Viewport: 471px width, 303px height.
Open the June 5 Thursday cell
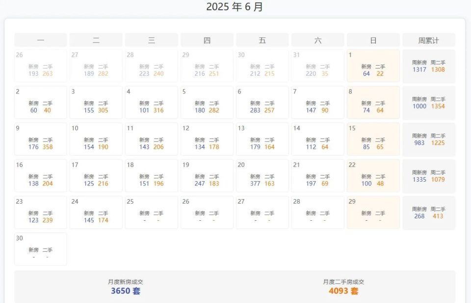207,102
